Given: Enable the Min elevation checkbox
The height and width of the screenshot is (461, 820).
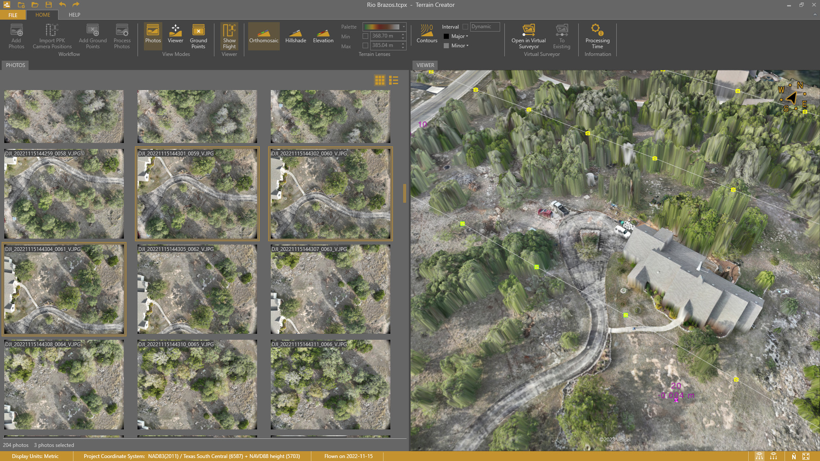Looking at the screenshot, I should point(365,36).
